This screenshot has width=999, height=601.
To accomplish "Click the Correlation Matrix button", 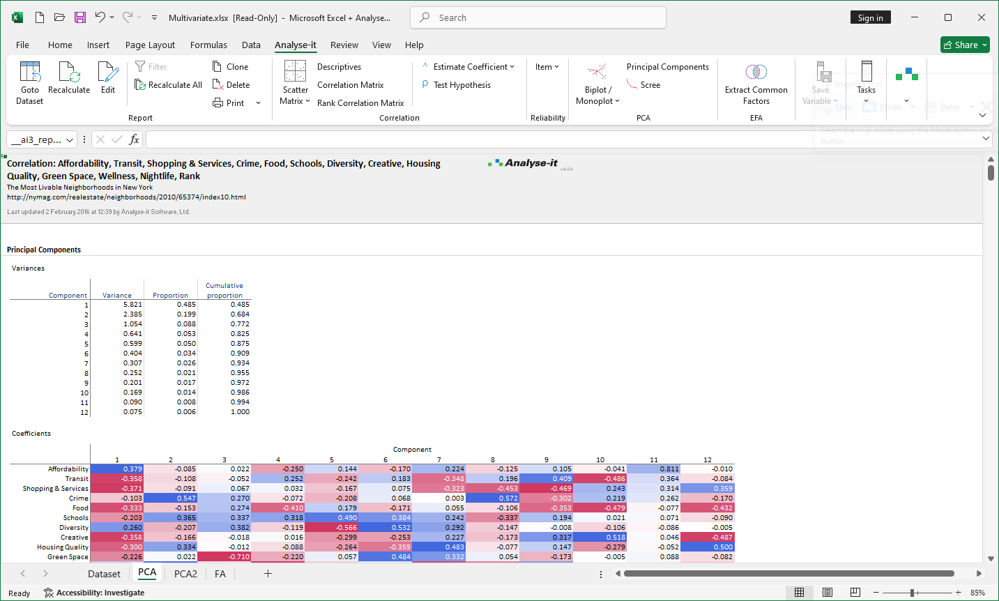I will click(350, 85).
